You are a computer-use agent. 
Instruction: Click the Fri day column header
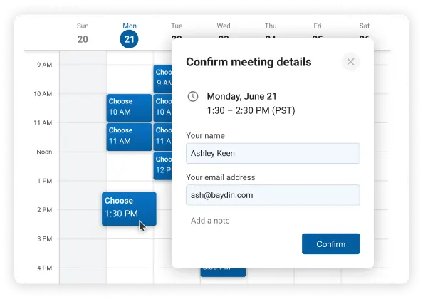coord(318,26)
